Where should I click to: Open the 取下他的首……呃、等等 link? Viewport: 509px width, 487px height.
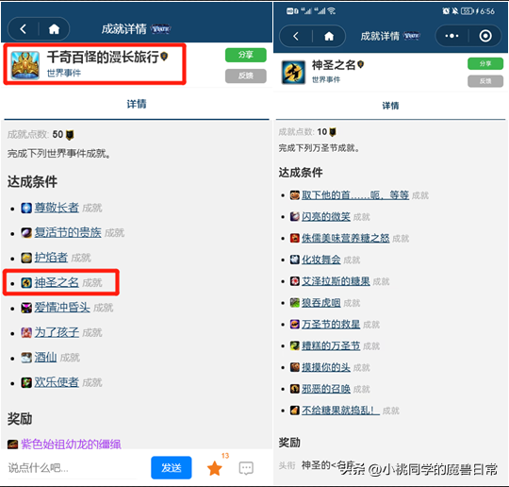[355, 195]
